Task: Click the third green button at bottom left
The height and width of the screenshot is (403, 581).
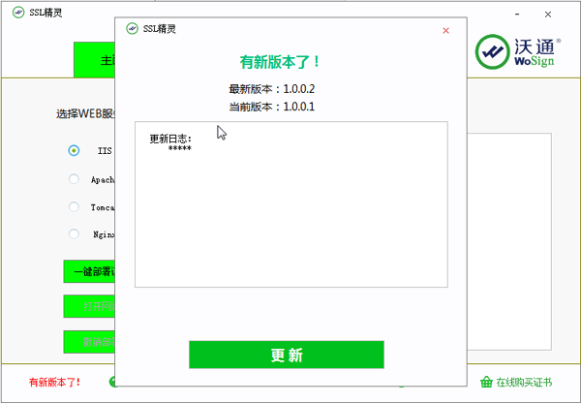Action: (x=89, y=341)
